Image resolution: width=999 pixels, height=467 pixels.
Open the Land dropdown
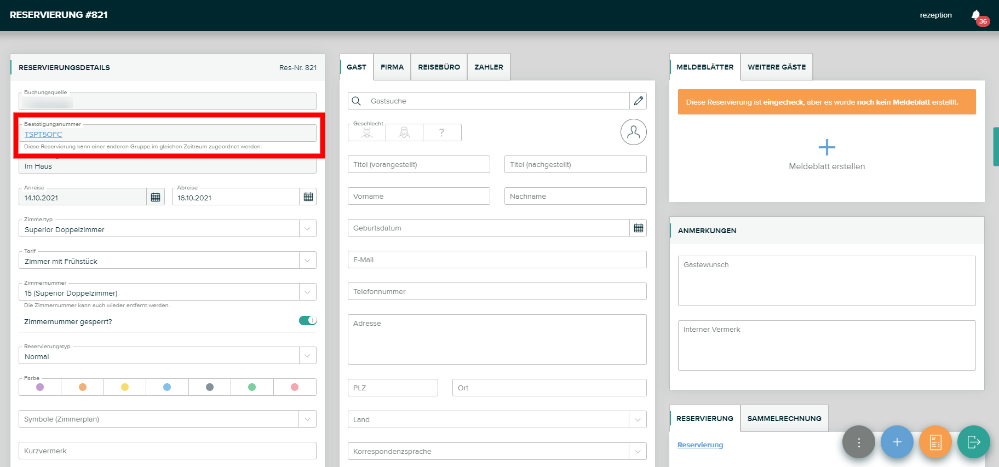point(638,420)
